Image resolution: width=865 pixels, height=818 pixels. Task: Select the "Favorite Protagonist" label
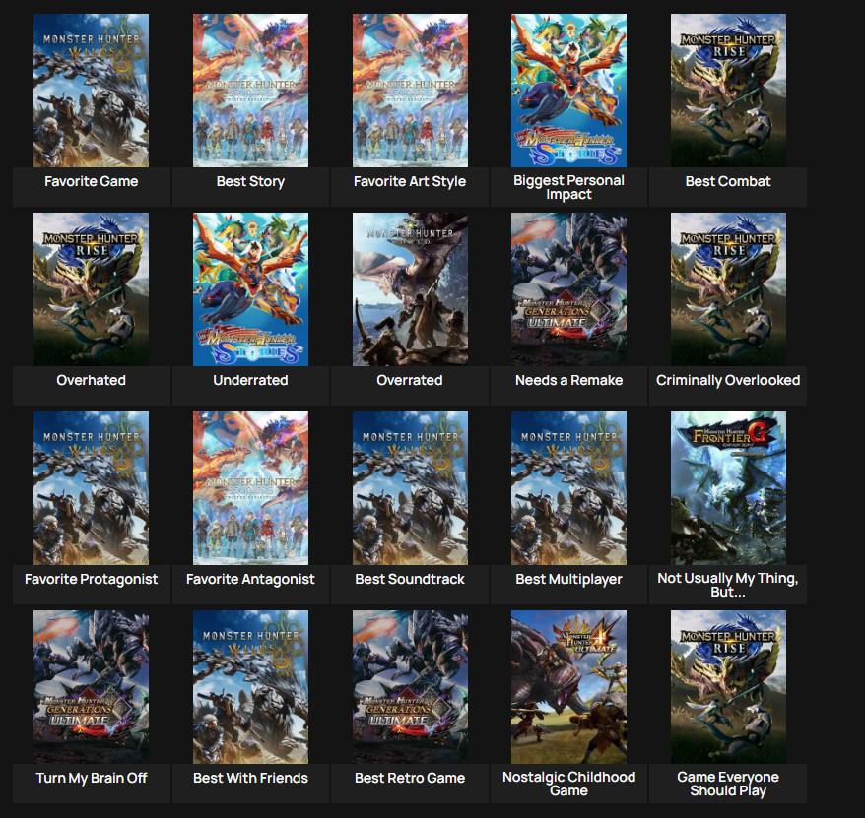click(x=91, y=580)
